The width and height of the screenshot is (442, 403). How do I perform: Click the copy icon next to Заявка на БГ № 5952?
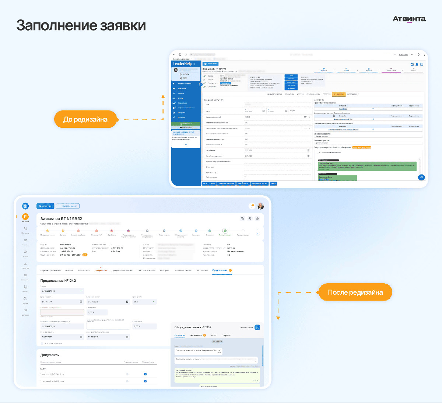click(x=242, y=218)
